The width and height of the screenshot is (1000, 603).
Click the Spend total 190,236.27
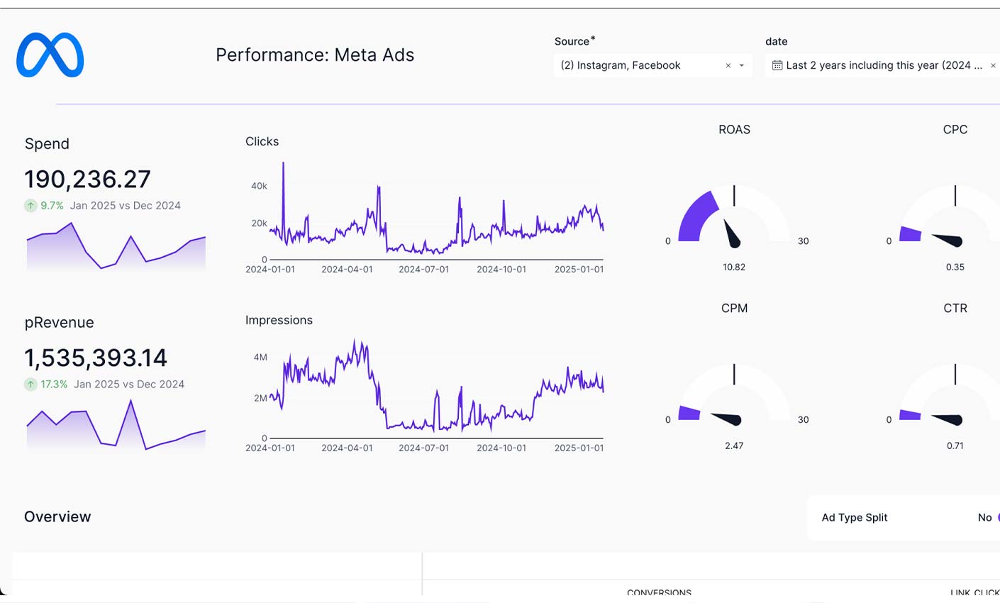tap(87, 179)
